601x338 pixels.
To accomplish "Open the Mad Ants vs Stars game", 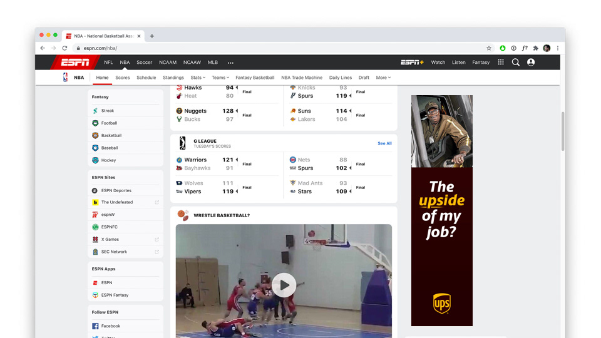I will [341, 187].
